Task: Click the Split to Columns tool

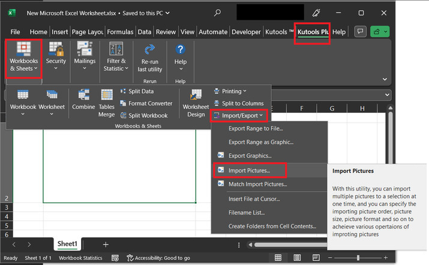Action: pyautogui.click(x=239, y=103)
